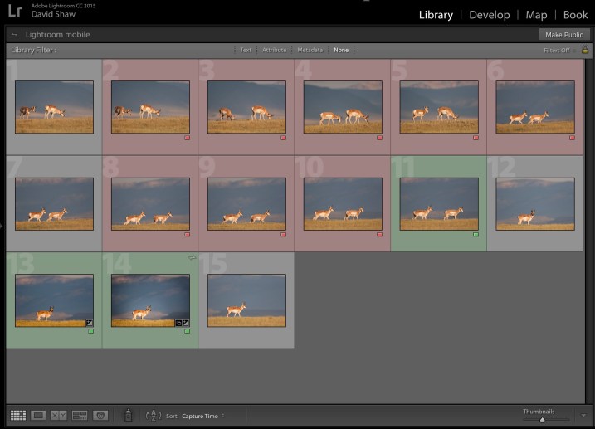The height and width of the screenshot is (429, 595).
Task: Select the Metadata library filter
Action: point(310,50)
